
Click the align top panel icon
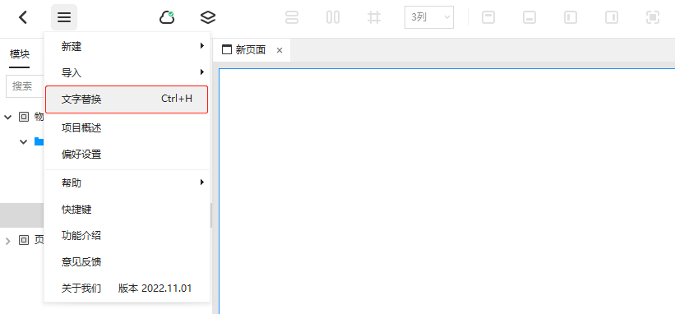(488, 17)
